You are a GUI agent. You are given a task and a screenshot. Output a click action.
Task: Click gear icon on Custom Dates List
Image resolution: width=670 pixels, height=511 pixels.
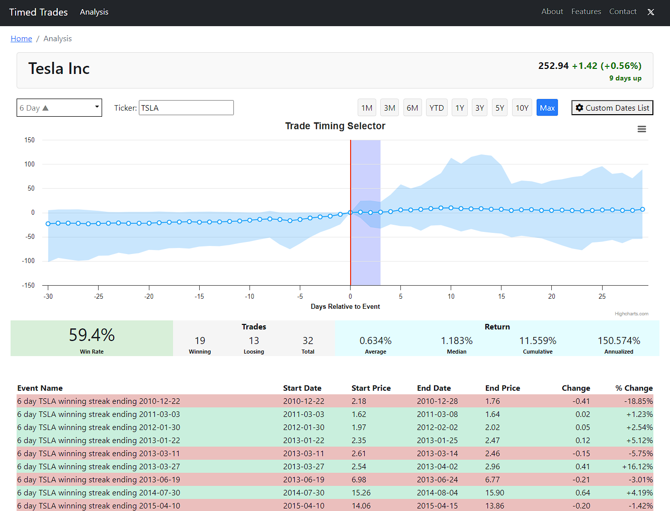tap(579, 108)
